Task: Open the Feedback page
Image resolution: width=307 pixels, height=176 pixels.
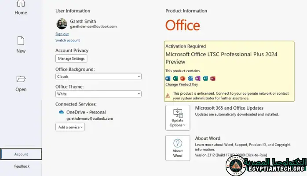Action: 22,166
